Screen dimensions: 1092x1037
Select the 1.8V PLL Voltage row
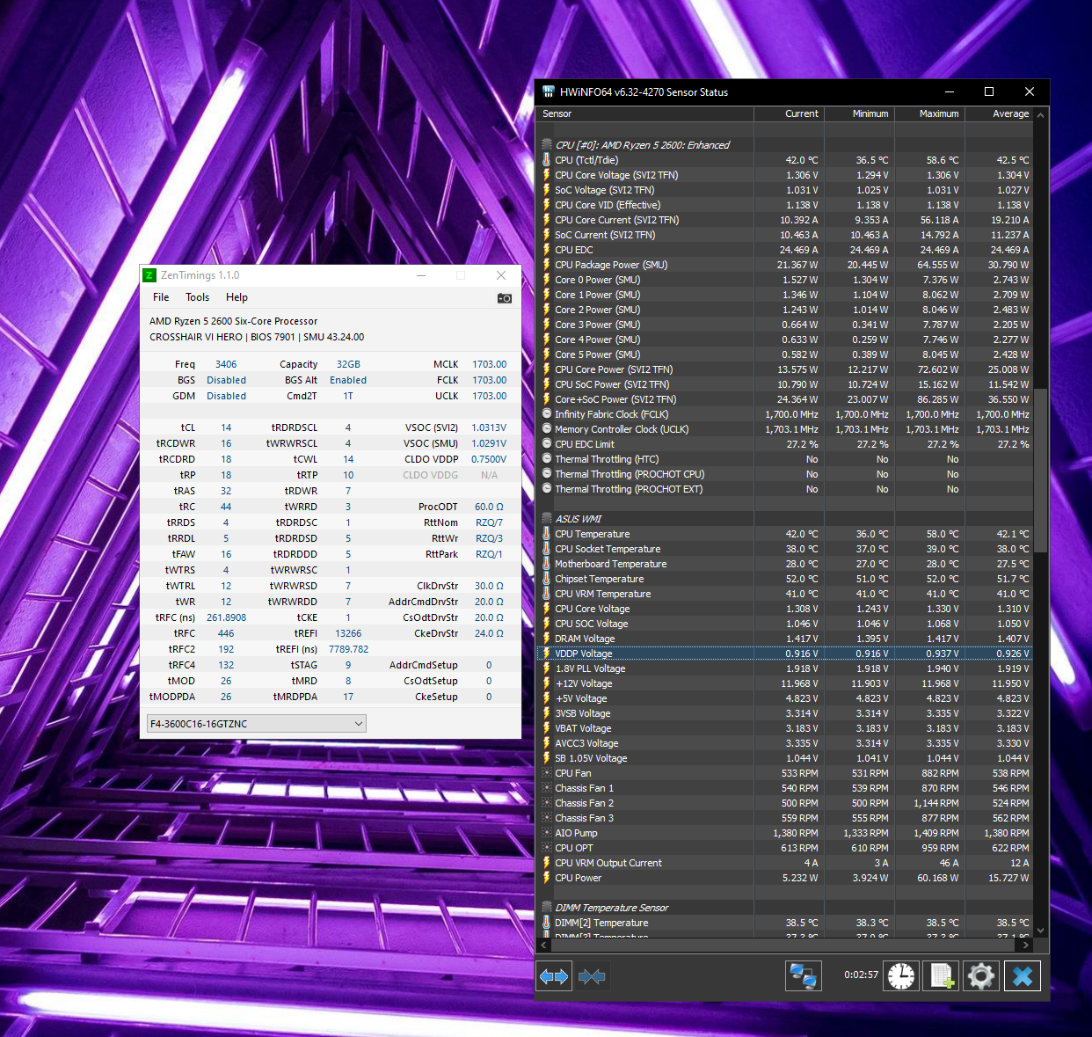pyautogui.click(x=784, y=668)
